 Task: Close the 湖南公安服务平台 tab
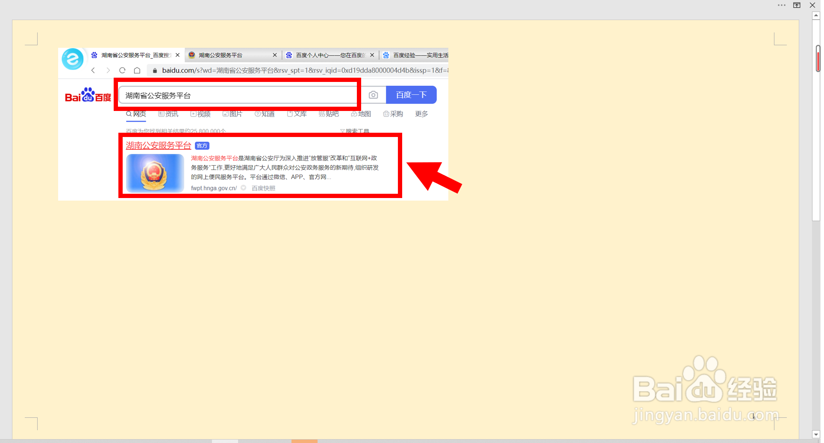click(x=275, y=55)
